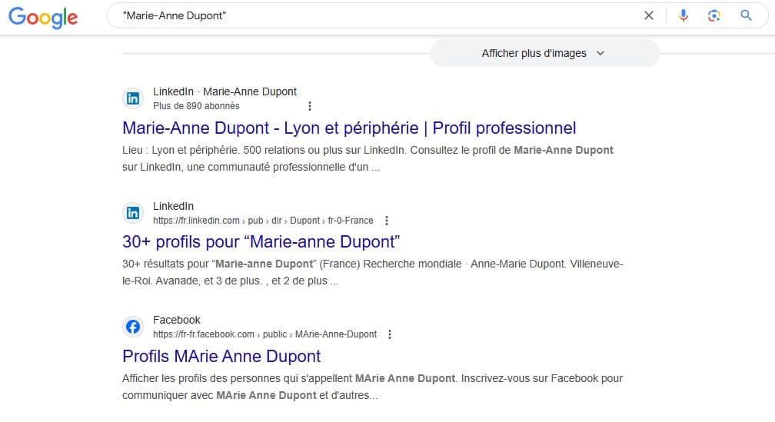775x422 pixels.
Task: Click the LinkedIn favicon of the 890 abonnés result
Action: (133, 98)
